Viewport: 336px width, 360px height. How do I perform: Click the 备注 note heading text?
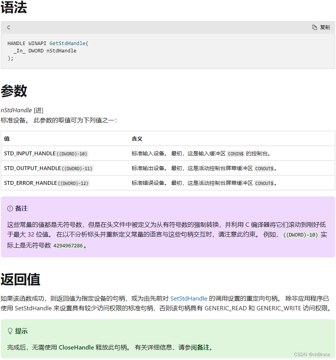[x=21, y=209]
